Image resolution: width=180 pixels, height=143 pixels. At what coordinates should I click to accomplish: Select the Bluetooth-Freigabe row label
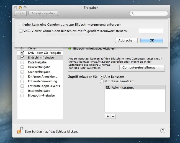pyautogui.click(x=41, y=95)
